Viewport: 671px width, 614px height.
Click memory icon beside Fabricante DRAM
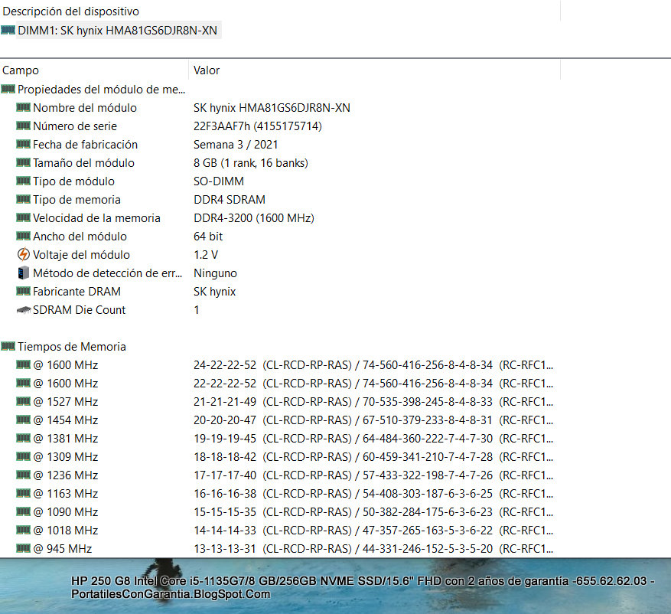(23, 291)
